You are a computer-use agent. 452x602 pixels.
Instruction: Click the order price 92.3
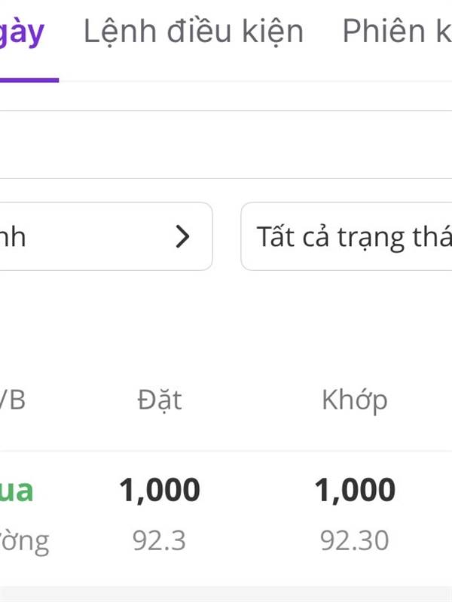pyautogui.click(x=159, y=540)
